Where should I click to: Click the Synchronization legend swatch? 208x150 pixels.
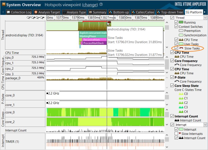(x=181, y=35)
